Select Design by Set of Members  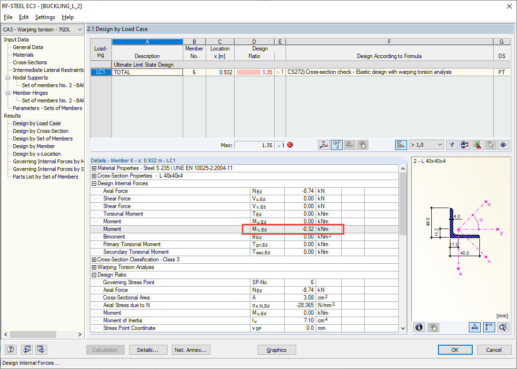[x=42, y=139]
